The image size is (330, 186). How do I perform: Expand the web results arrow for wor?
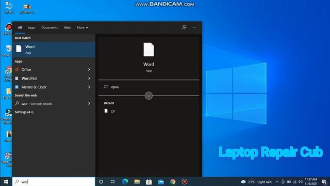tap(89, 103)
